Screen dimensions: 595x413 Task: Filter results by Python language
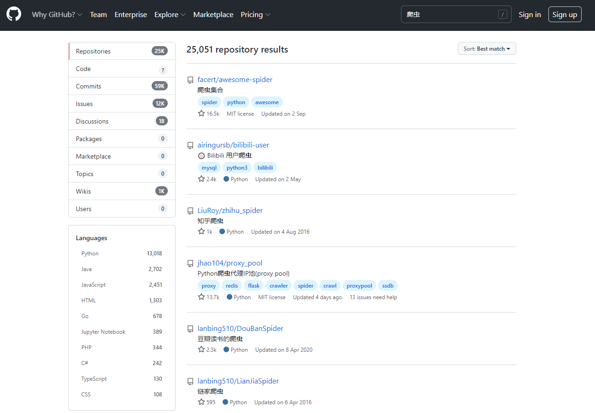point(122,254)
